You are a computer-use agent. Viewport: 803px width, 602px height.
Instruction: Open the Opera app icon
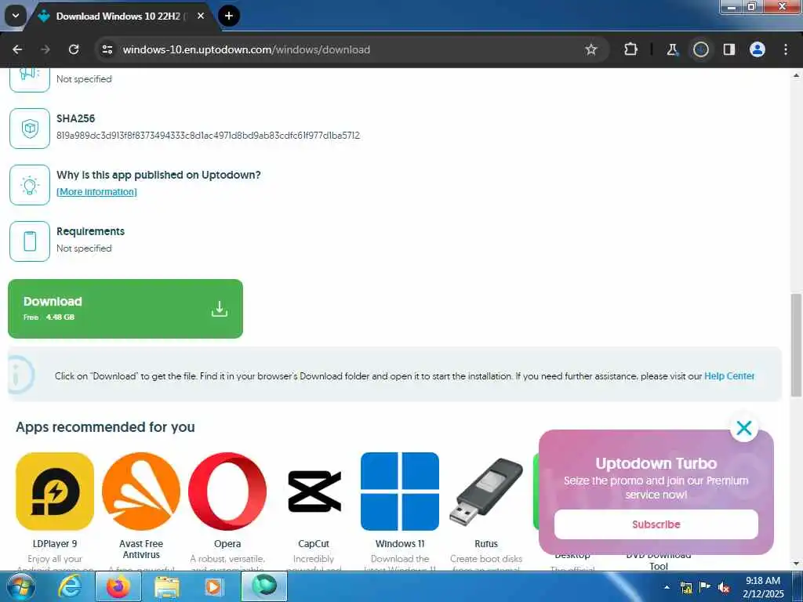pyautogui.click(x=227, y=491)
